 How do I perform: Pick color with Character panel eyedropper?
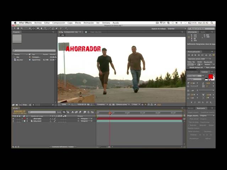point(206,76)
